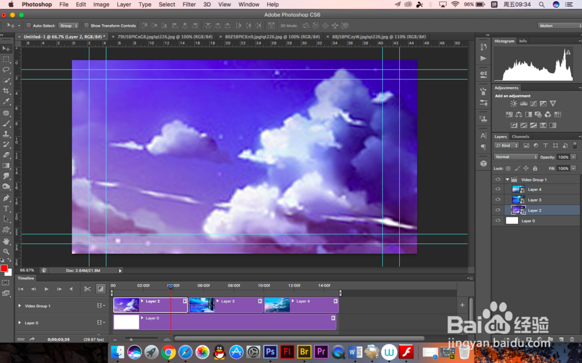The height and width of the screenshot is (363, 582).
Task: Play the timeline
Action: tap(47, 289)
